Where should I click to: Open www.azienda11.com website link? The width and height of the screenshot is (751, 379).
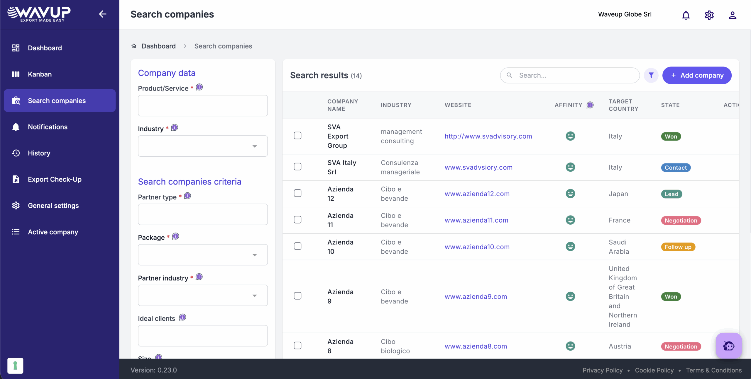click(x=476, y=220)
